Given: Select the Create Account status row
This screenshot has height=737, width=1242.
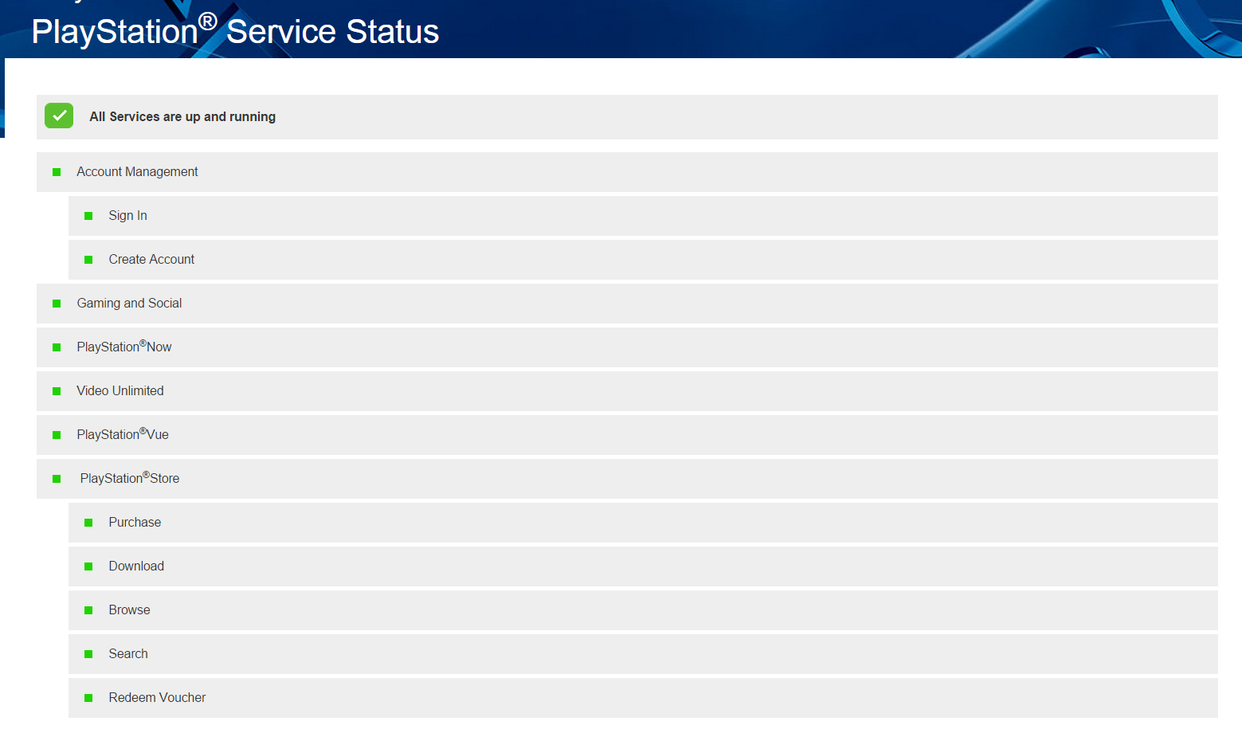Looking at the screenshot, I should tap(643, 260).
